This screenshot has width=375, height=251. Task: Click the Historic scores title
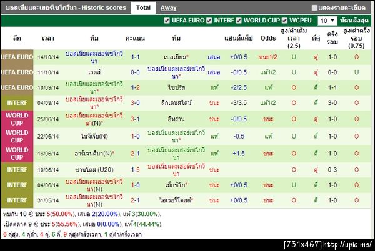tap(66, 8)
